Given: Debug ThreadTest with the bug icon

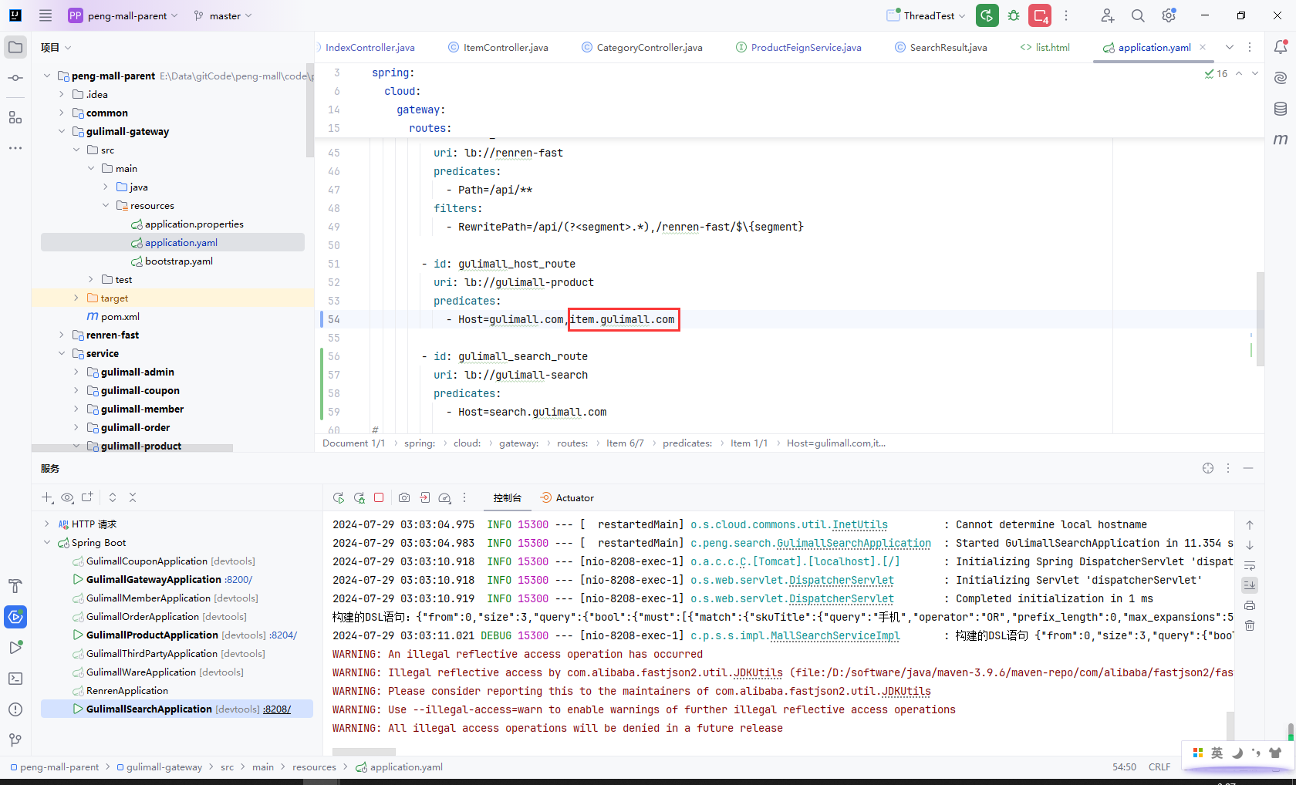Looking at the screenshot, I should tap(1014, 15).
